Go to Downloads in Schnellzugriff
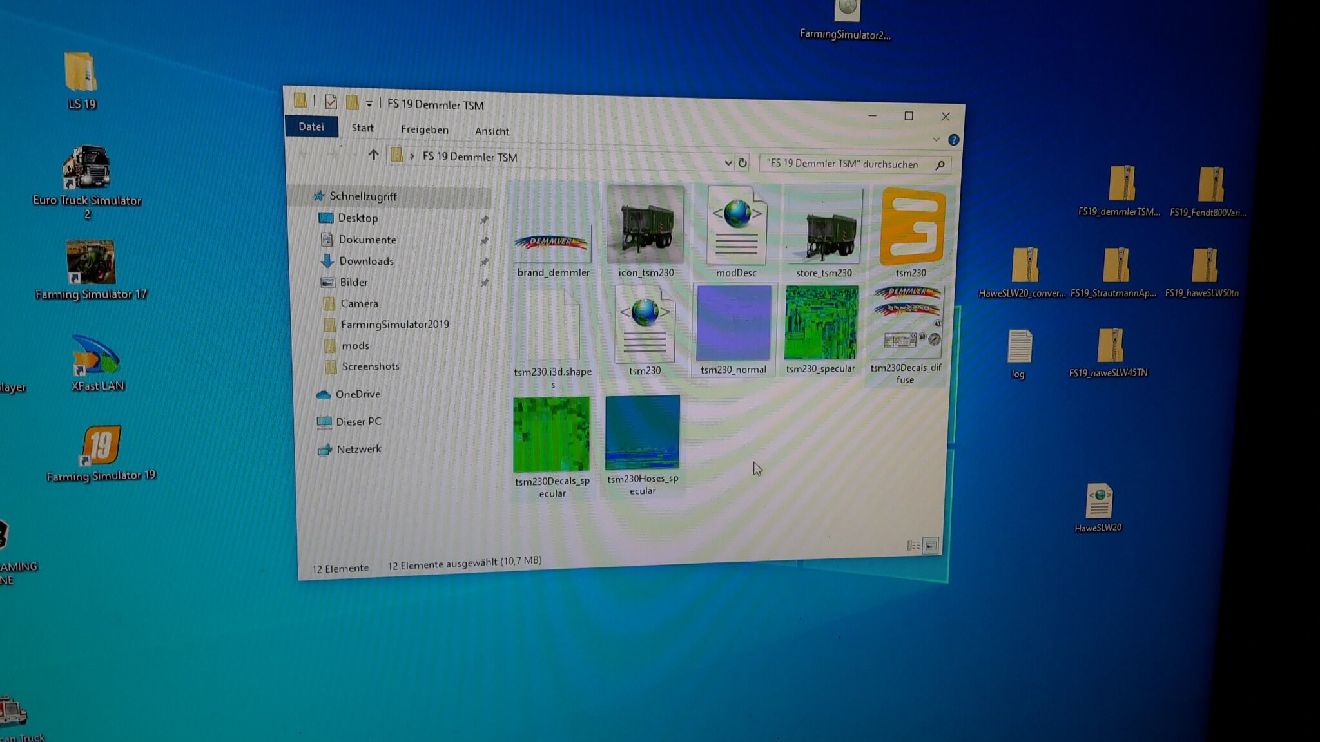 pos(366,261)
